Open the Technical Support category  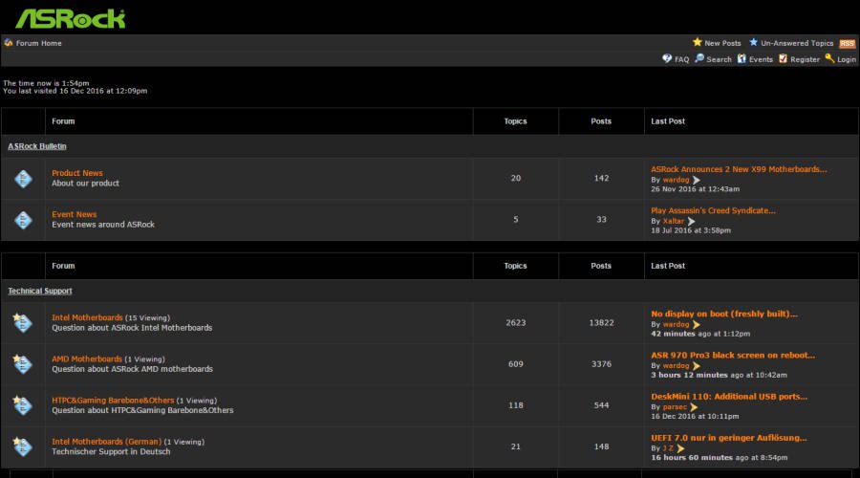40,291
